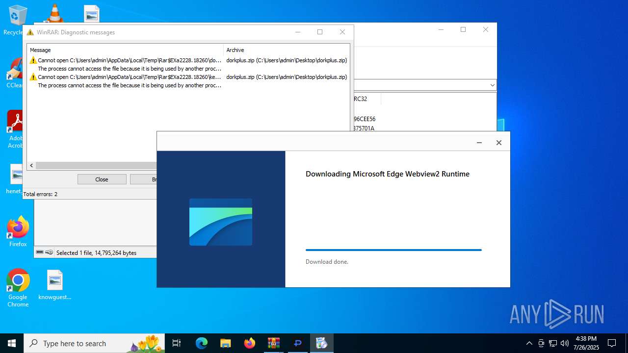The width and height of the screenshot is (628, 353).
Task: Open the henet image file on desktop
Action: coord(16,179)
